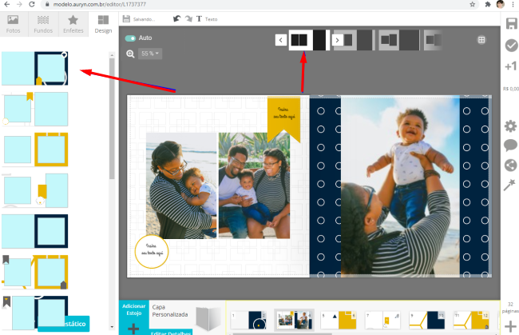Screen dimensions: 519x335
Task: Select pages 9-10 thumbnail in the page strip
Action: click(x=427, y=320)
